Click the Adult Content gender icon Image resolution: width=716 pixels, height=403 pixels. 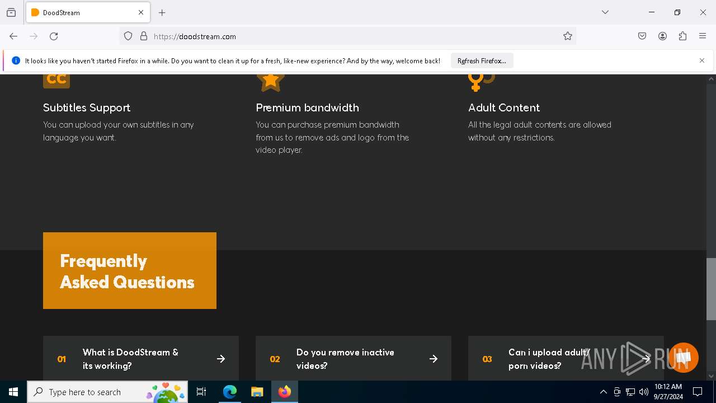point(481,82)
